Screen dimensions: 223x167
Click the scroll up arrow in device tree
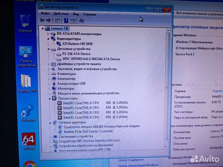point(168,30)
